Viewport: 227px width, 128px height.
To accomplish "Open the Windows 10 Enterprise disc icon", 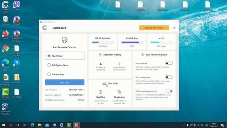I will (17, 36).
